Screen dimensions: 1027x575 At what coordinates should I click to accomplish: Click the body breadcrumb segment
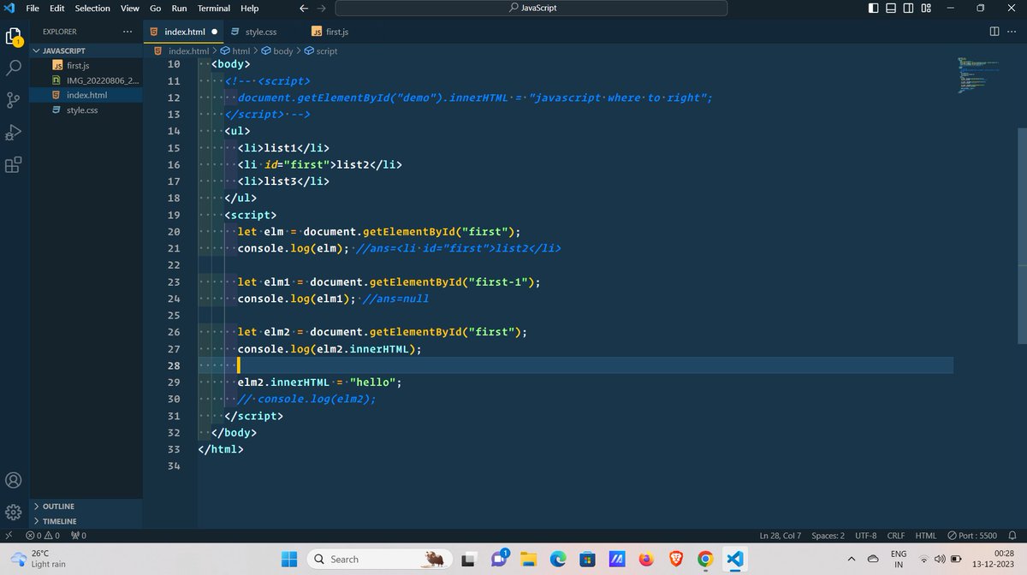277,50
